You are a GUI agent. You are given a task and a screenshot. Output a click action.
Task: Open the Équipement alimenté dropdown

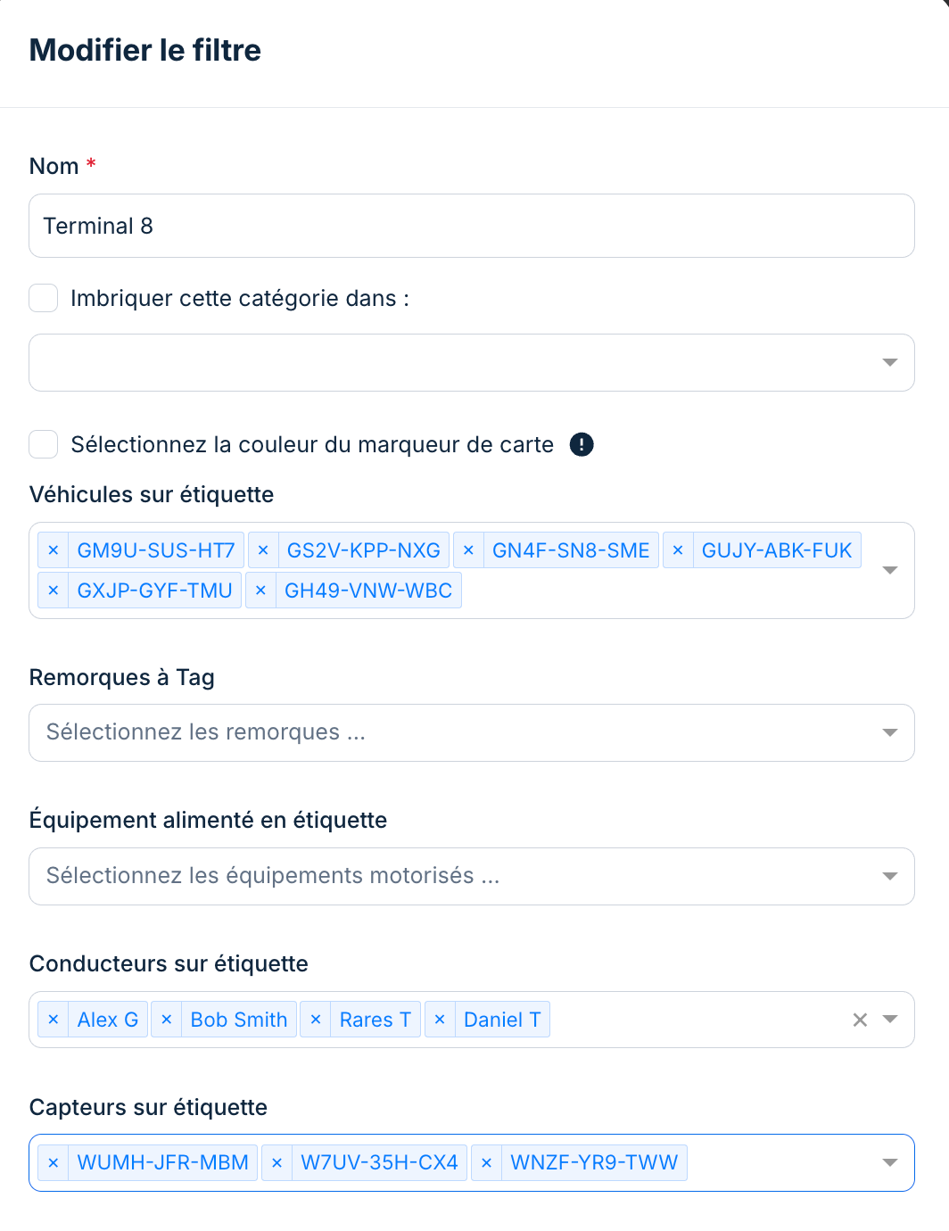889,876
